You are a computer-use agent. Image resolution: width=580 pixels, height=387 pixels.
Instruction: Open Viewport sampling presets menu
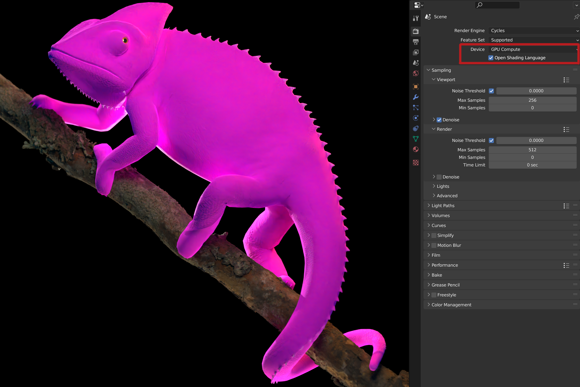[x=566, y=80]
